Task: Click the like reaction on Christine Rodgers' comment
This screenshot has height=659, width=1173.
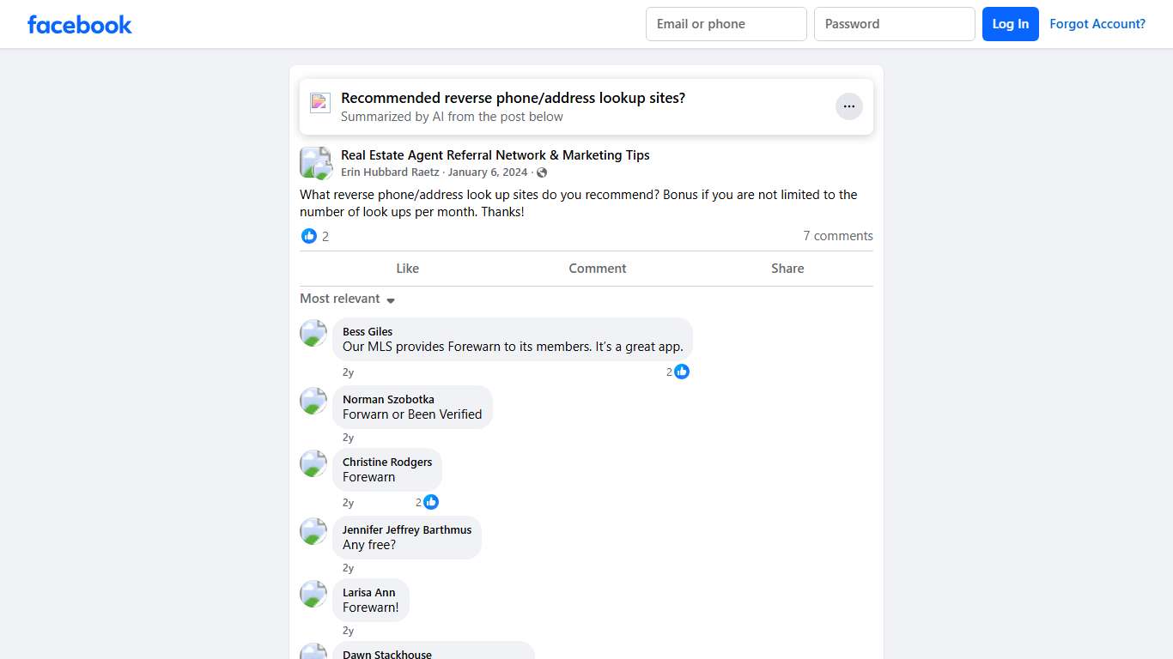Action: (x=431, y=502)
